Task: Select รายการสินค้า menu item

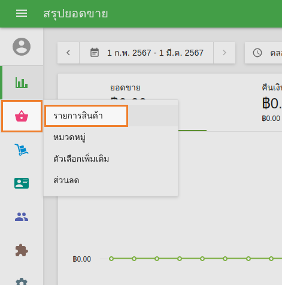Action: 111,116
